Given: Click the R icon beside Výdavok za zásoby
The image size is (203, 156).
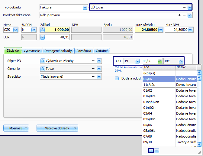Looking at the screenshot, I should (x=43, y=61).
